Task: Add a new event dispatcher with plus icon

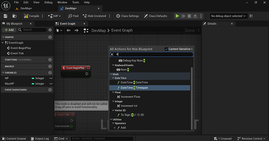Action: 50,90
